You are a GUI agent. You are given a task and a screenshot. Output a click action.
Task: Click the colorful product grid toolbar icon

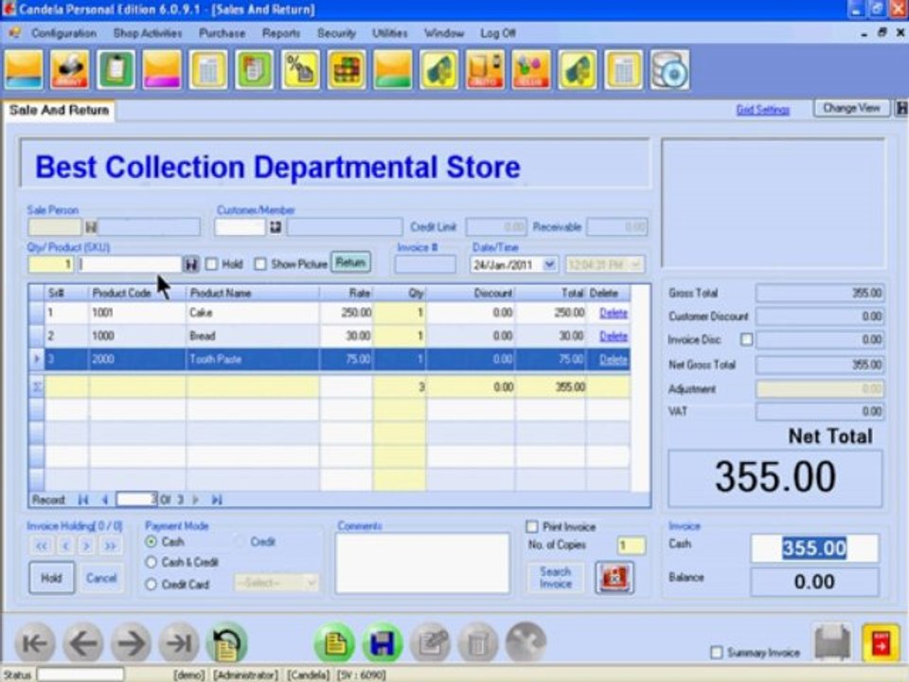click(347, 69)
